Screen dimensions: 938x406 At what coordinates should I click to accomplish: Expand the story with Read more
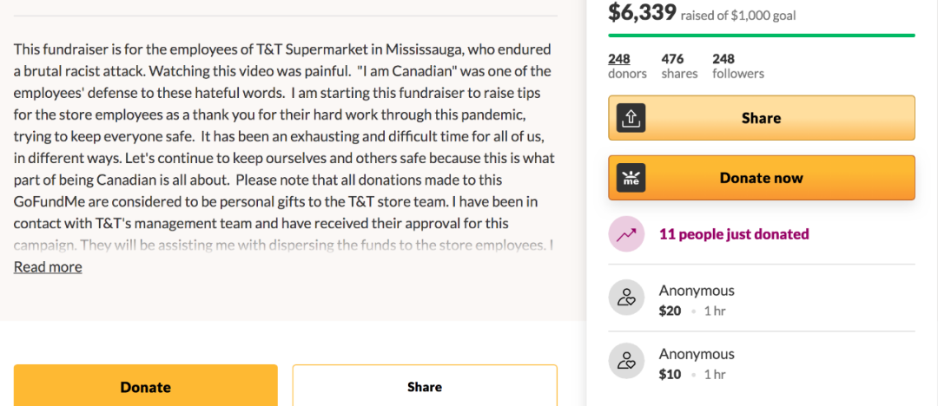coord(48,267)
